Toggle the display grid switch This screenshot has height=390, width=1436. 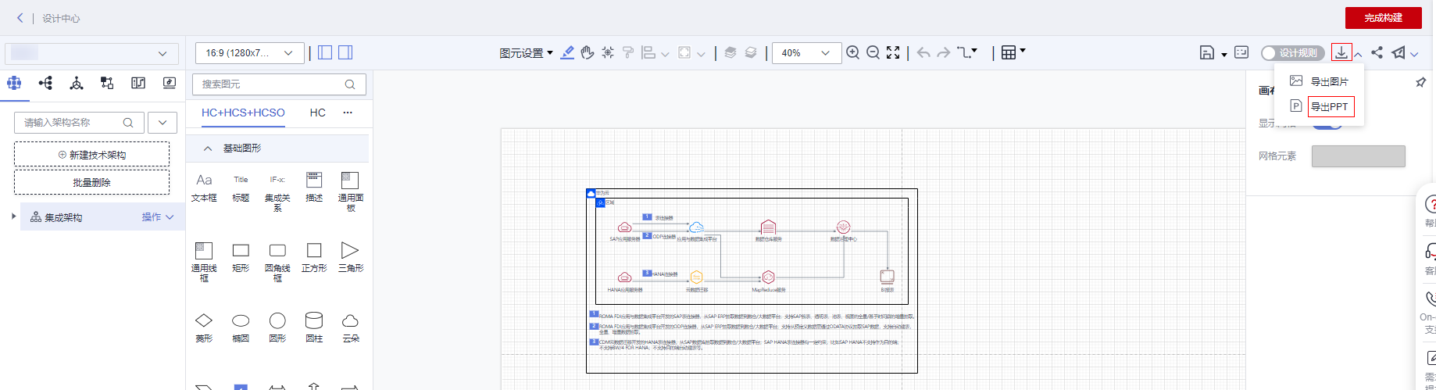(1327, 123)
